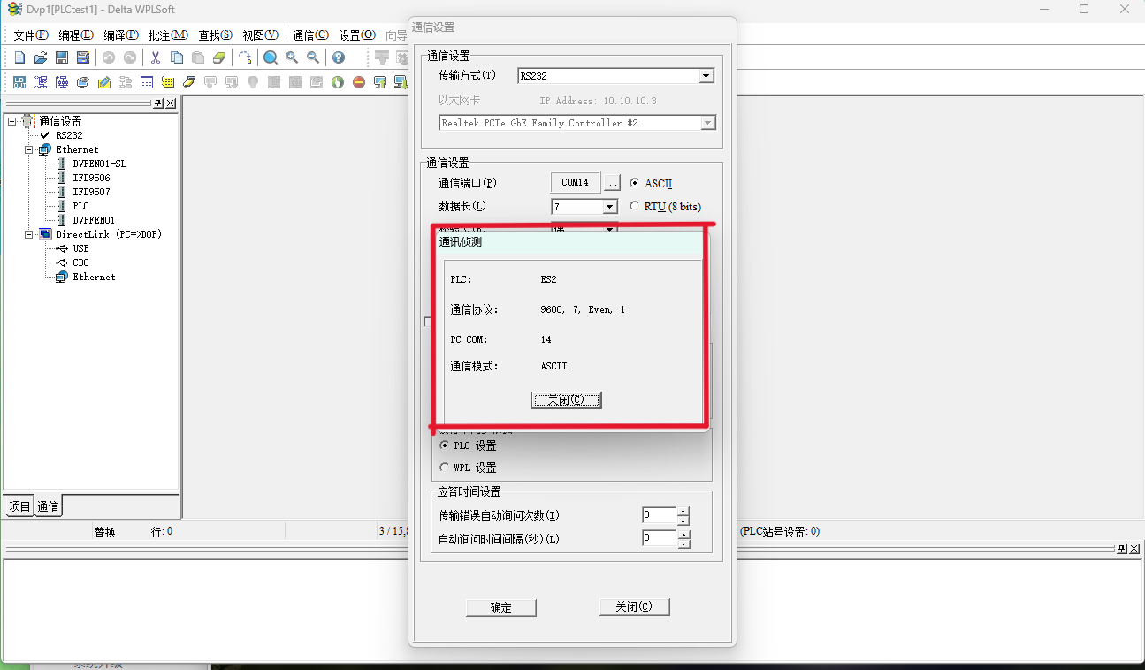The image size is (1145, 670).
Task: Open 设置(O) menu
Action: pyautogui.click(x=357, y=35)
